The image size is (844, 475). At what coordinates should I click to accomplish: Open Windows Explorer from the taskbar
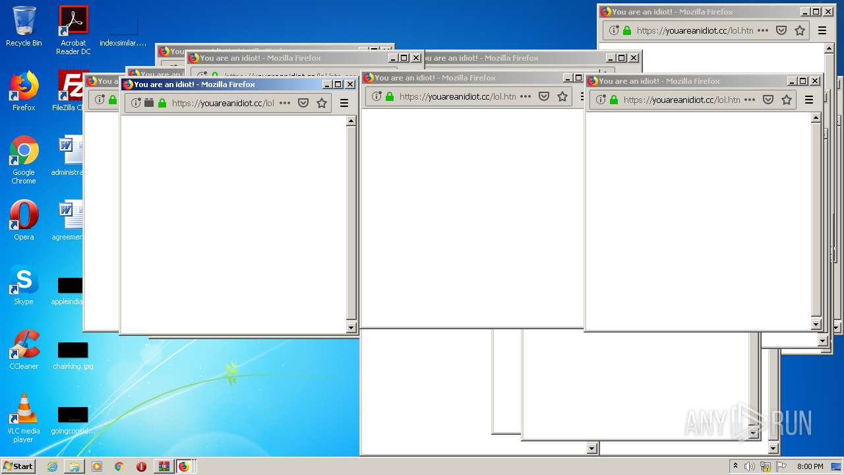coord(75,466)
